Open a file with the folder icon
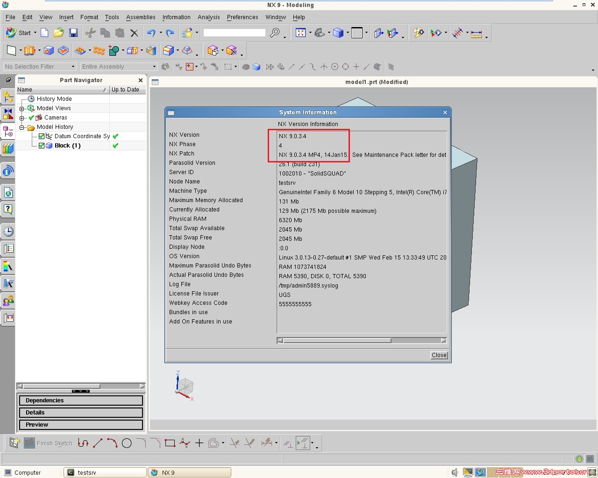The width and height of the screenshot is (598, 478). [58, 33]
